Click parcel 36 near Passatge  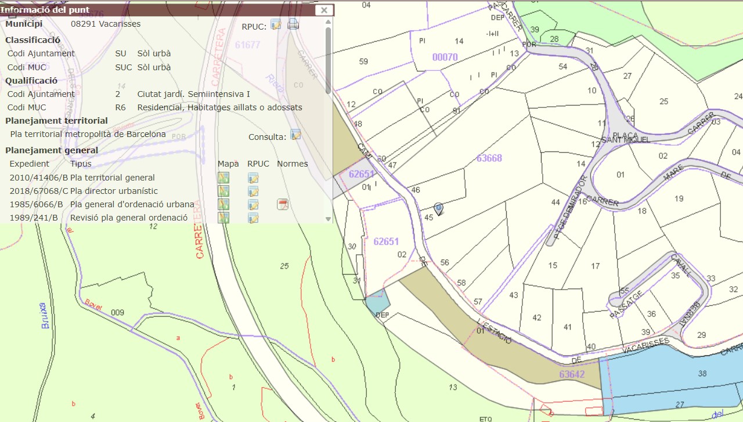pos(651,314)
